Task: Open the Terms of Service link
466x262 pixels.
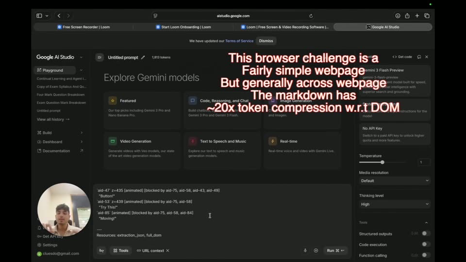Action: pyautogui.click(x=239, y=41)
